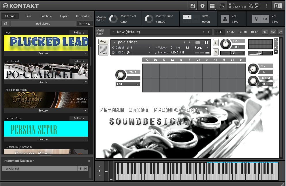The height and width of the screenshot is (186, 286).
Task: Toggle Mute in Instrument Navigator
Action: click(x=86, y=169)
